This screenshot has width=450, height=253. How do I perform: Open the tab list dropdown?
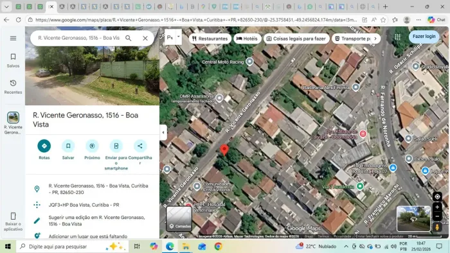click(x=6, y=6)
